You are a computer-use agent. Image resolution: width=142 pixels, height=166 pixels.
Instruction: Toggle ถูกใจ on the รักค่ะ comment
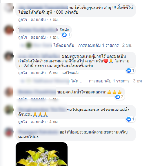coord(23,37)
